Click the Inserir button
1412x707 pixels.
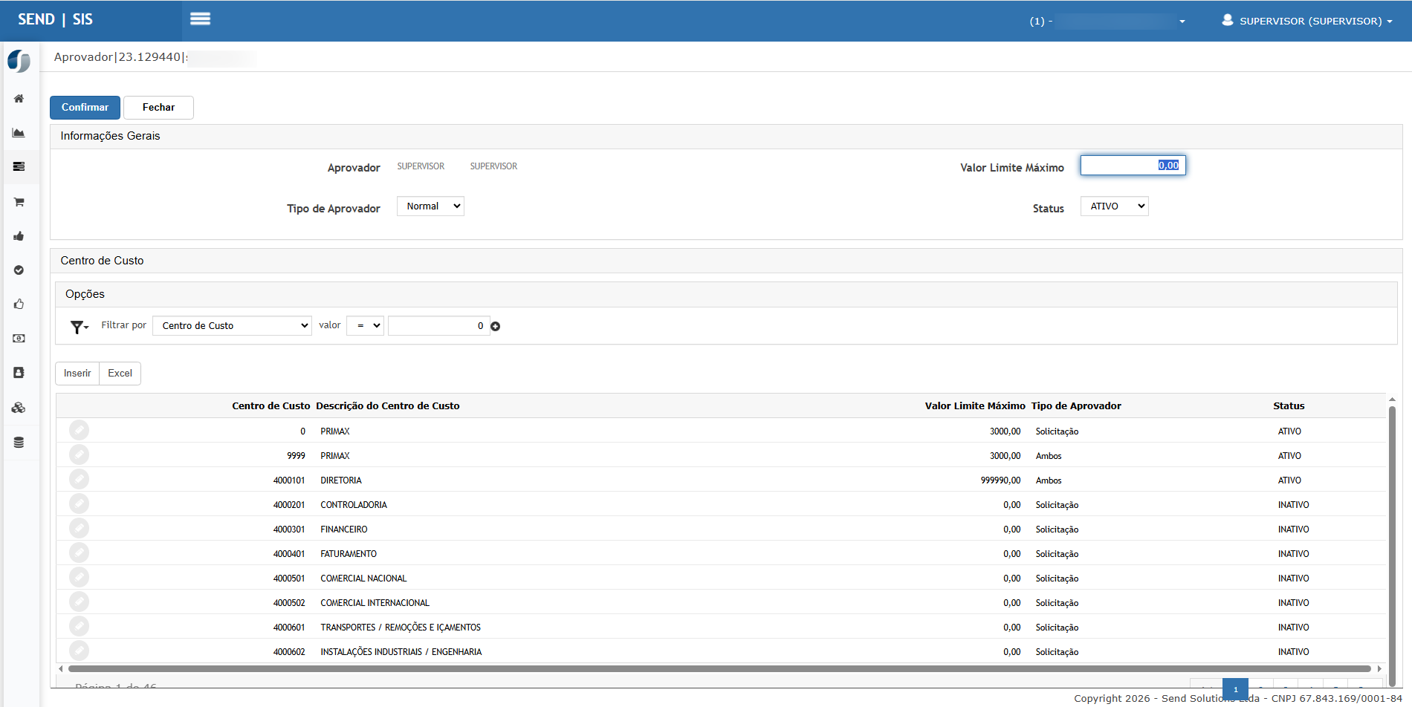77,374
